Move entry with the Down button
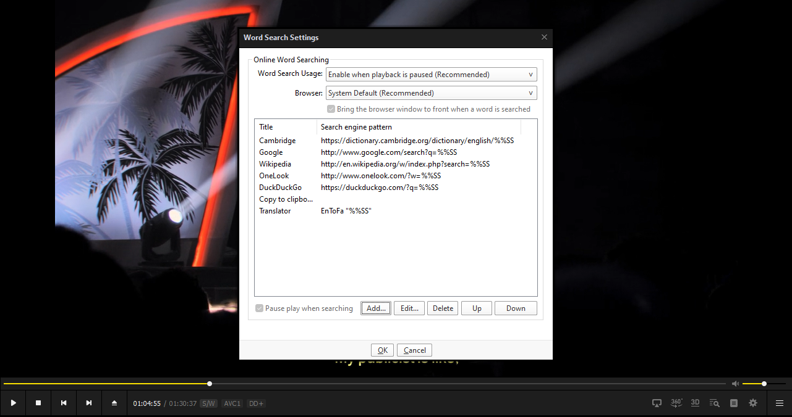The height and width of the screenshot is (417, 792). tap(516, 308)
